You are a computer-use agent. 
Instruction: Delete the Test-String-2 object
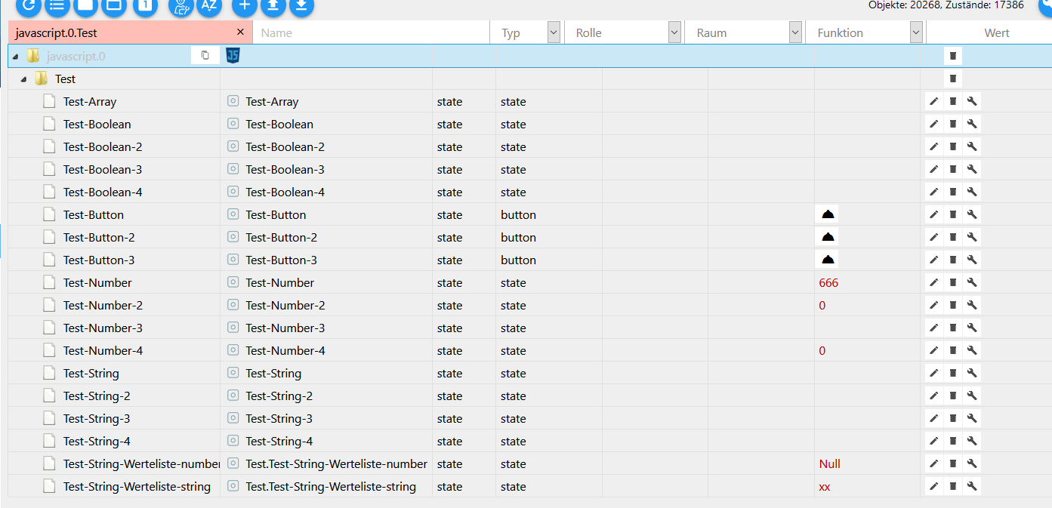(952, 396)
